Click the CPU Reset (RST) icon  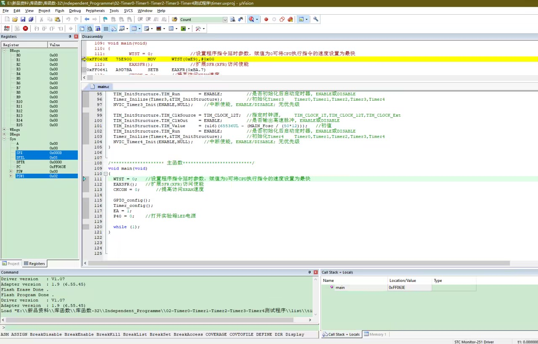tap(7, 29)
